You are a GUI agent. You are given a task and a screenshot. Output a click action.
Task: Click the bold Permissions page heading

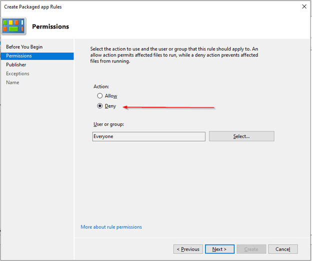(x=50, y=26)
